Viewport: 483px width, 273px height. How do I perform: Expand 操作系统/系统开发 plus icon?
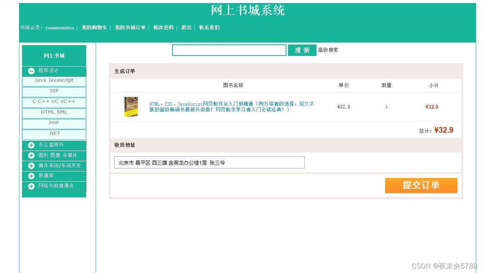tap(31, 166)
